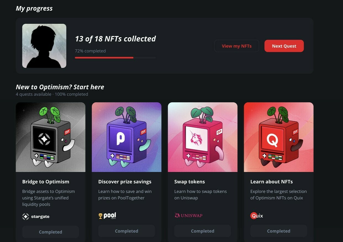Start the Next Quest
343x242 pixels.
(284, 46)
